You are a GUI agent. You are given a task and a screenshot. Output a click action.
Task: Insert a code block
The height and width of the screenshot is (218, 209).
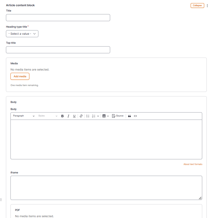click(135, 116)
